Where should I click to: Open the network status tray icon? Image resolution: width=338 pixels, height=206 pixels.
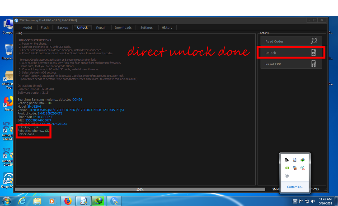click(x=307, y=201)
